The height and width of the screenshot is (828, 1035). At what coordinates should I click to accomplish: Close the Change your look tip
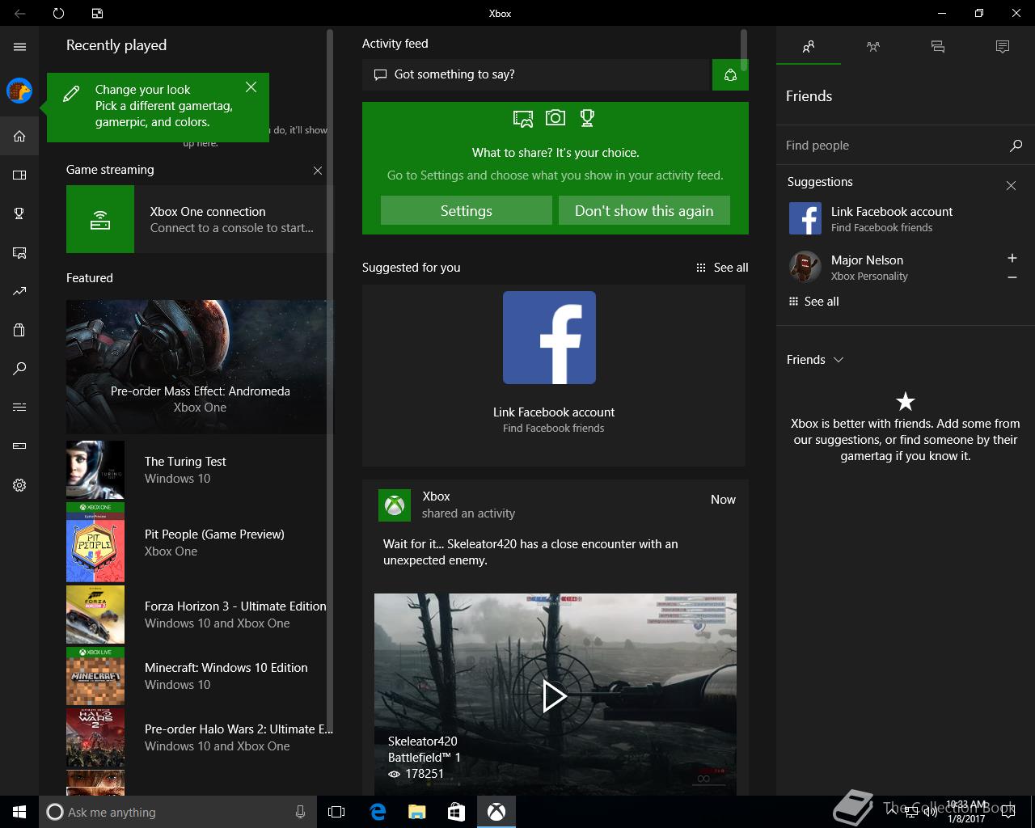pyautogui.click(x=251, y=87)
